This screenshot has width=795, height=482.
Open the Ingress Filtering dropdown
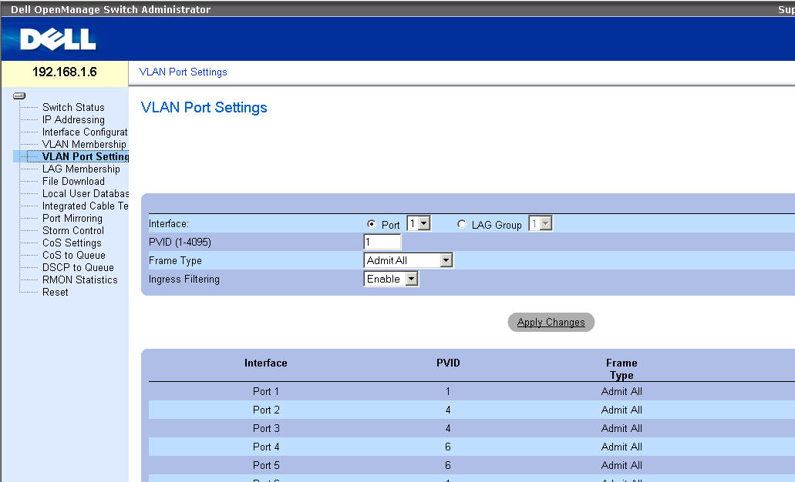[391, 279]
